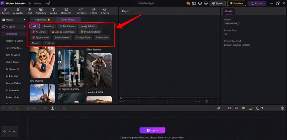Toggle track visibility eye in track header

[x=9, y=131]
